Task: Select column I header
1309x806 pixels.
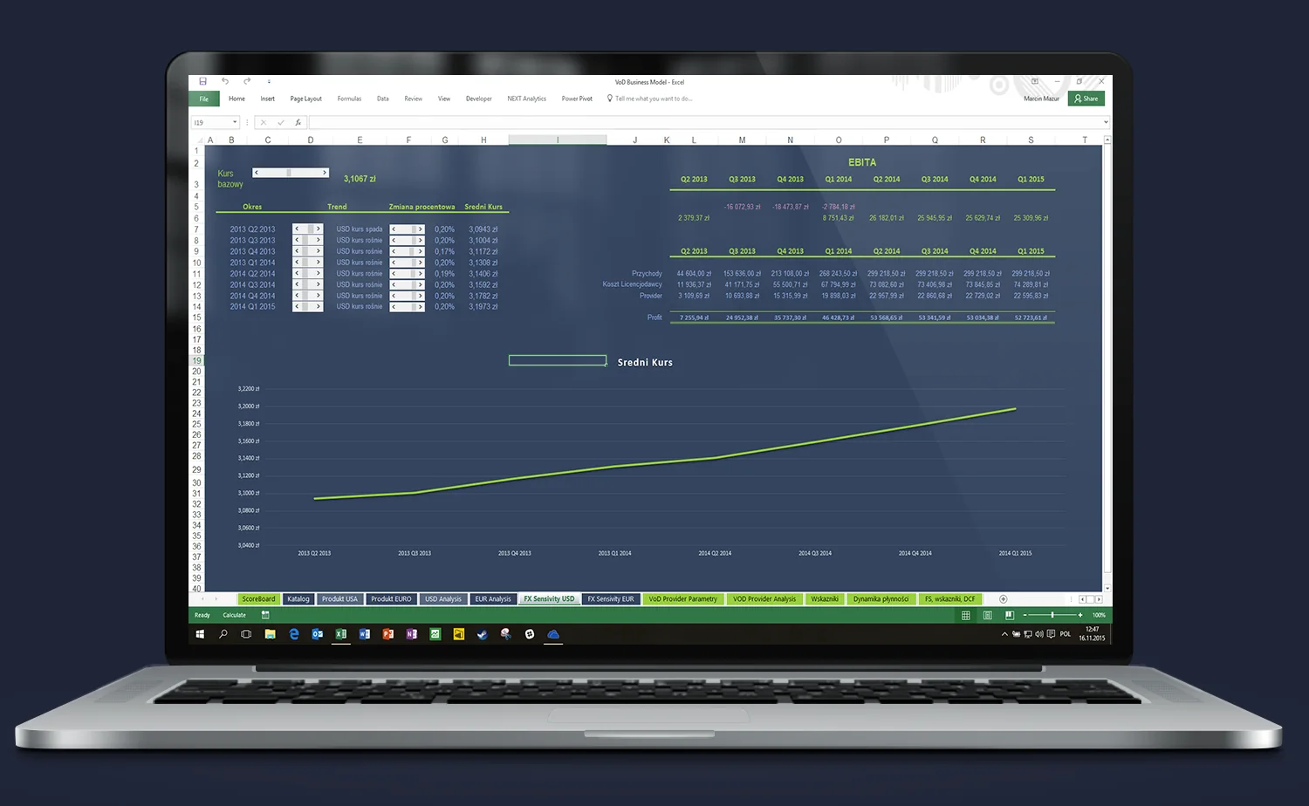Action: click(558, 140)
